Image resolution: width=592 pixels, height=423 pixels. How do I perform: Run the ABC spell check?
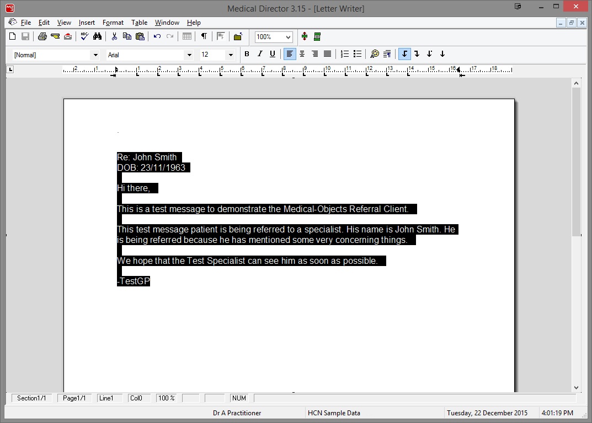point(84,36)
